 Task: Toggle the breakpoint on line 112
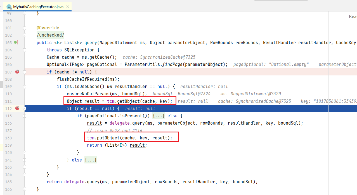point(17,108)
